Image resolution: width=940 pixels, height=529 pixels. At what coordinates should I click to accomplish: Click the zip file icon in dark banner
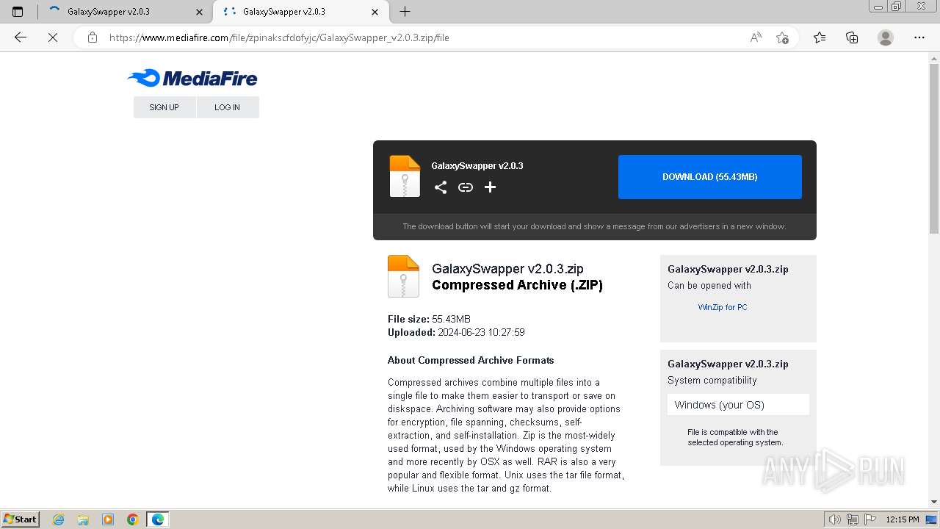(x=405, y=176)
